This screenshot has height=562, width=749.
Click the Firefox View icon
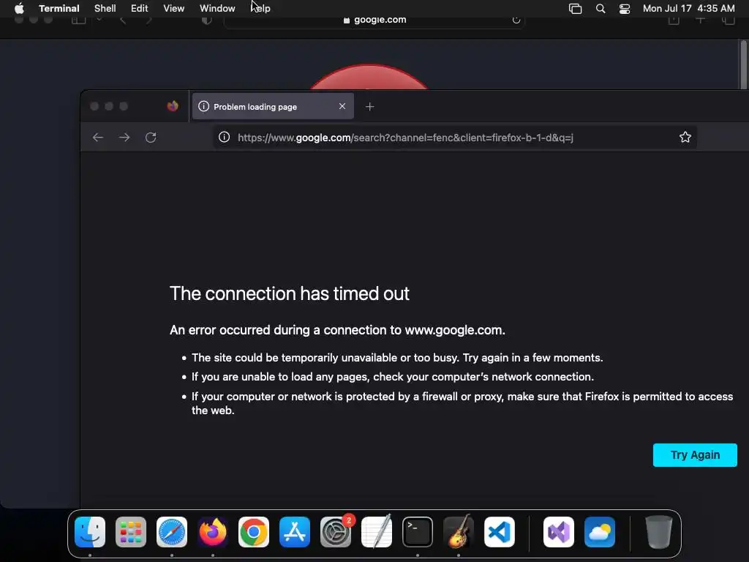[x=173, y=106]
